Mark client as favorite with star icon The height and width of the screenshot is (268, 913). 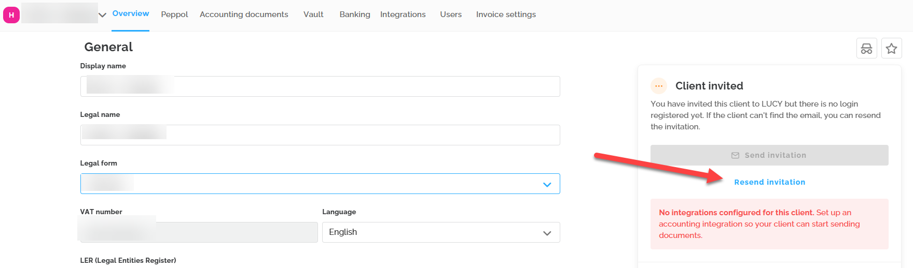pos(891,49)
